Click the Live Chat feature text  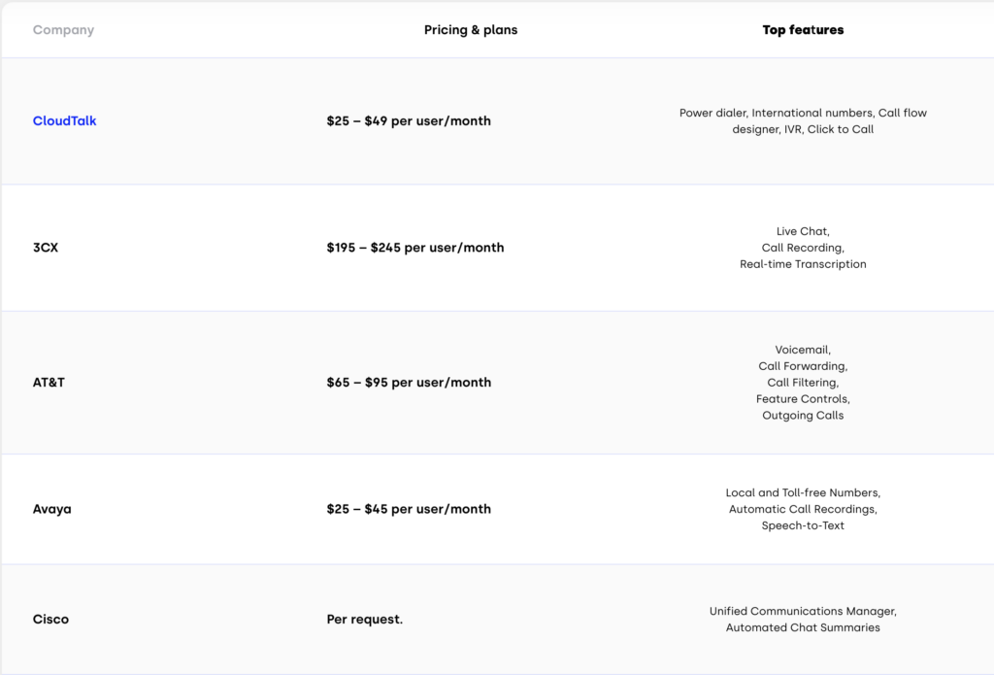coord(802,231)
